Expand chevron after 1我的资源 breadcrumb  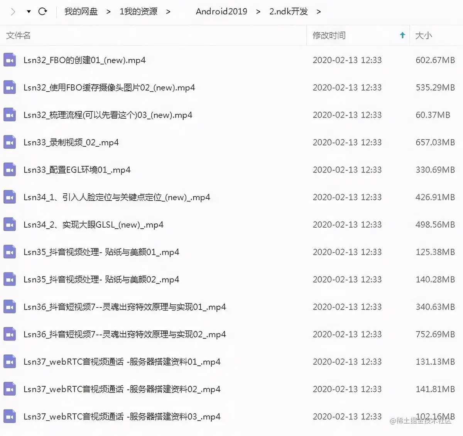coord(168,12)
